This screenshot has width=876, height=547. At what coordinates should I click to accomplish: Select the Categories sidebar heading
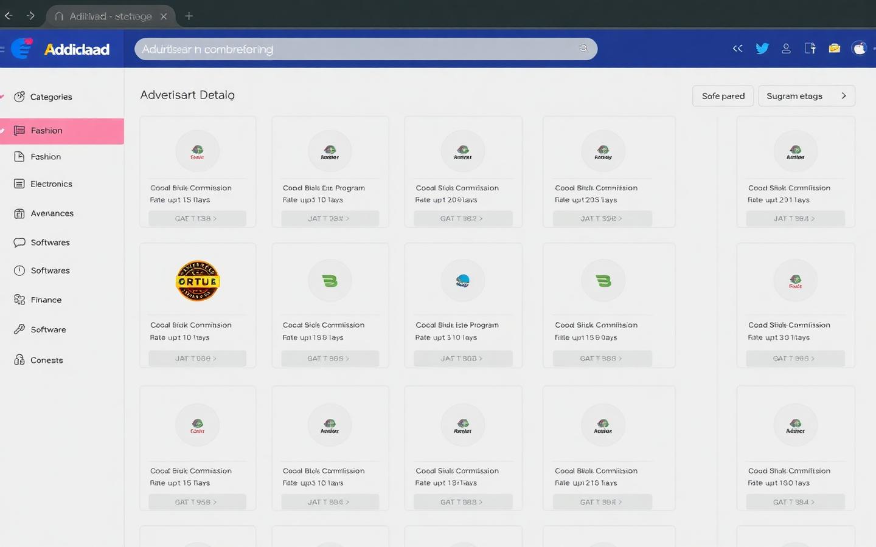pyautogui.click(x=51, y=97)
